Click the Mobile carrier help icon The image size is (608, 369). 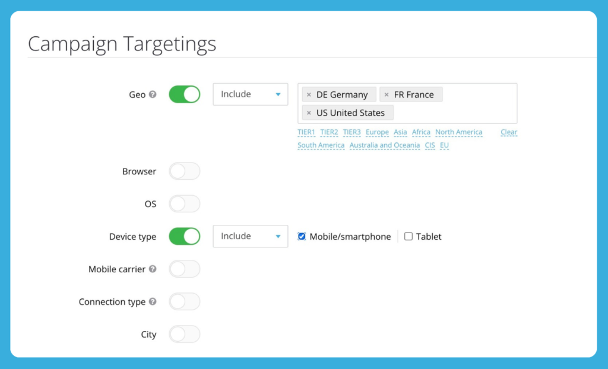point(153,269)
